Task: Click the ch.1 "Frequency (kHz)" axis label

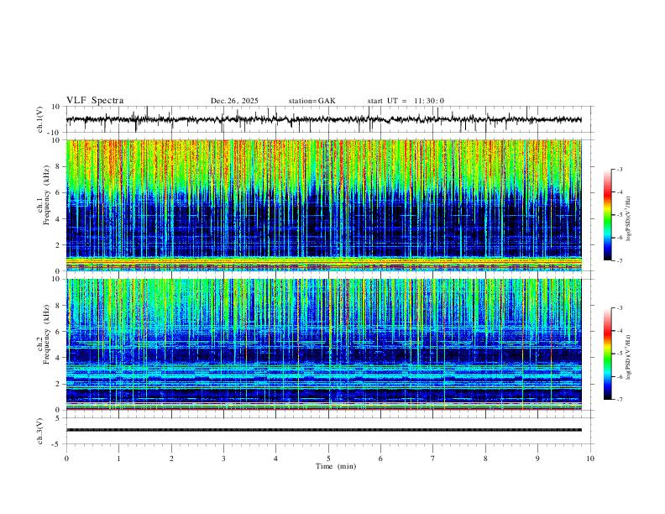Action: pos(46,195)
